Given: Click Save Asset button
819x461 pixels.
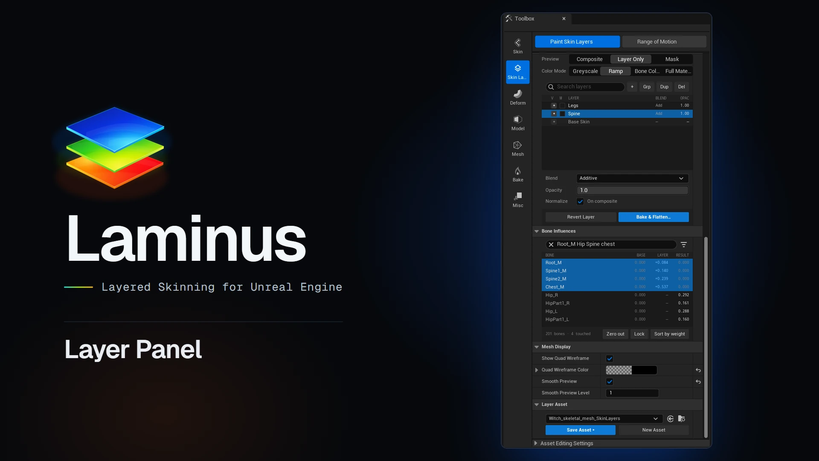Looking at the screenshot, I should click(580, 430).
